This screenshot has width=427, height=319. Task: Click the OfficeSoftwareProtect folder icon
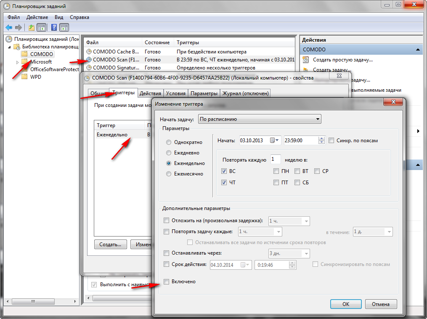[24, 69]
